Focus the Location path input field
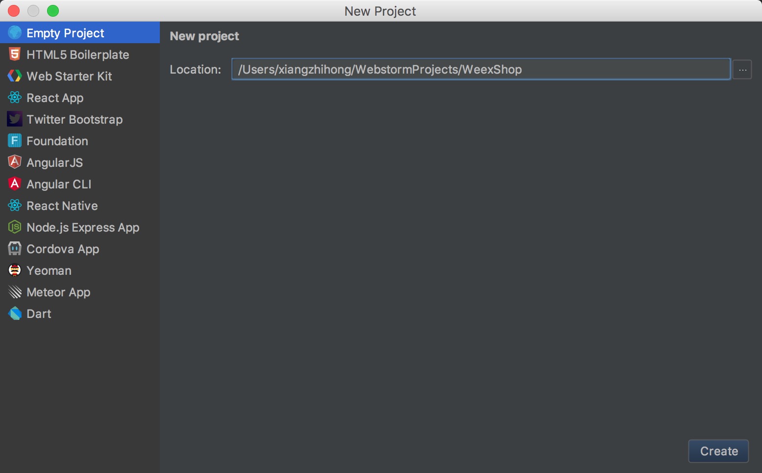 click(x=481, y=69)
